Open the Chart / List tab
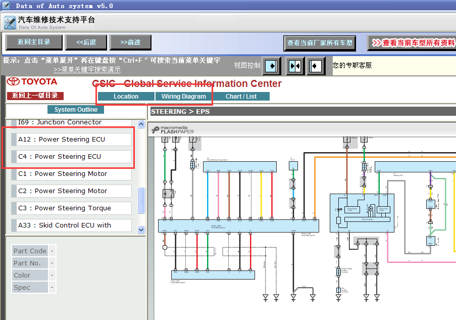The width and height of the screenshot is (456, 320). coord(241,97)
